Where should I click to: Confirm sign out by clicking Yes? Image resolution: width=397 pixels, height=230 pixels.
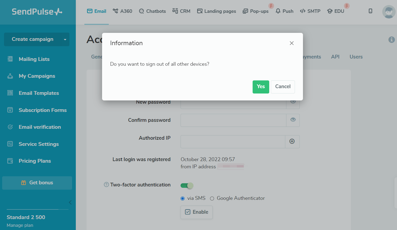[261, 87]
